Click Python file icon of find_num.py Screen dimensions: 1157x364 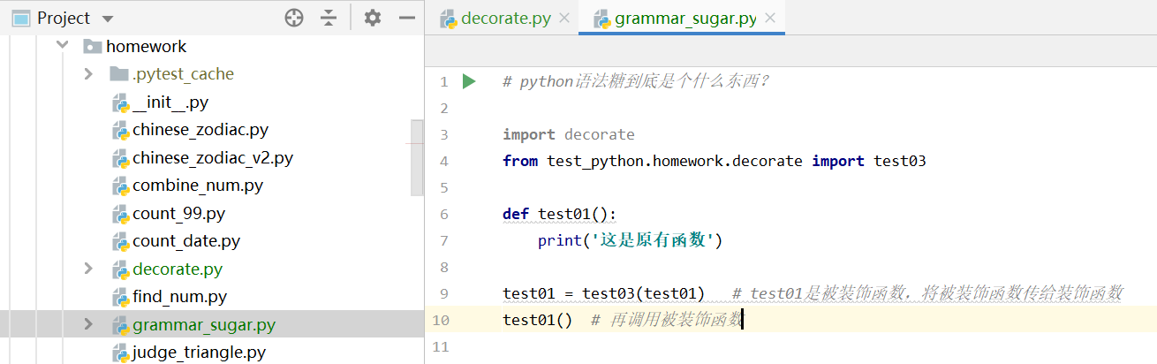[120, 298]
